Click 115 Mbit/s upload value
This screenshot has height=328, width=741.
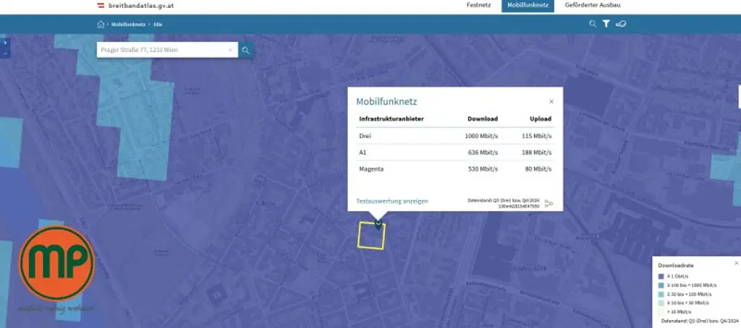click(537, 136)
